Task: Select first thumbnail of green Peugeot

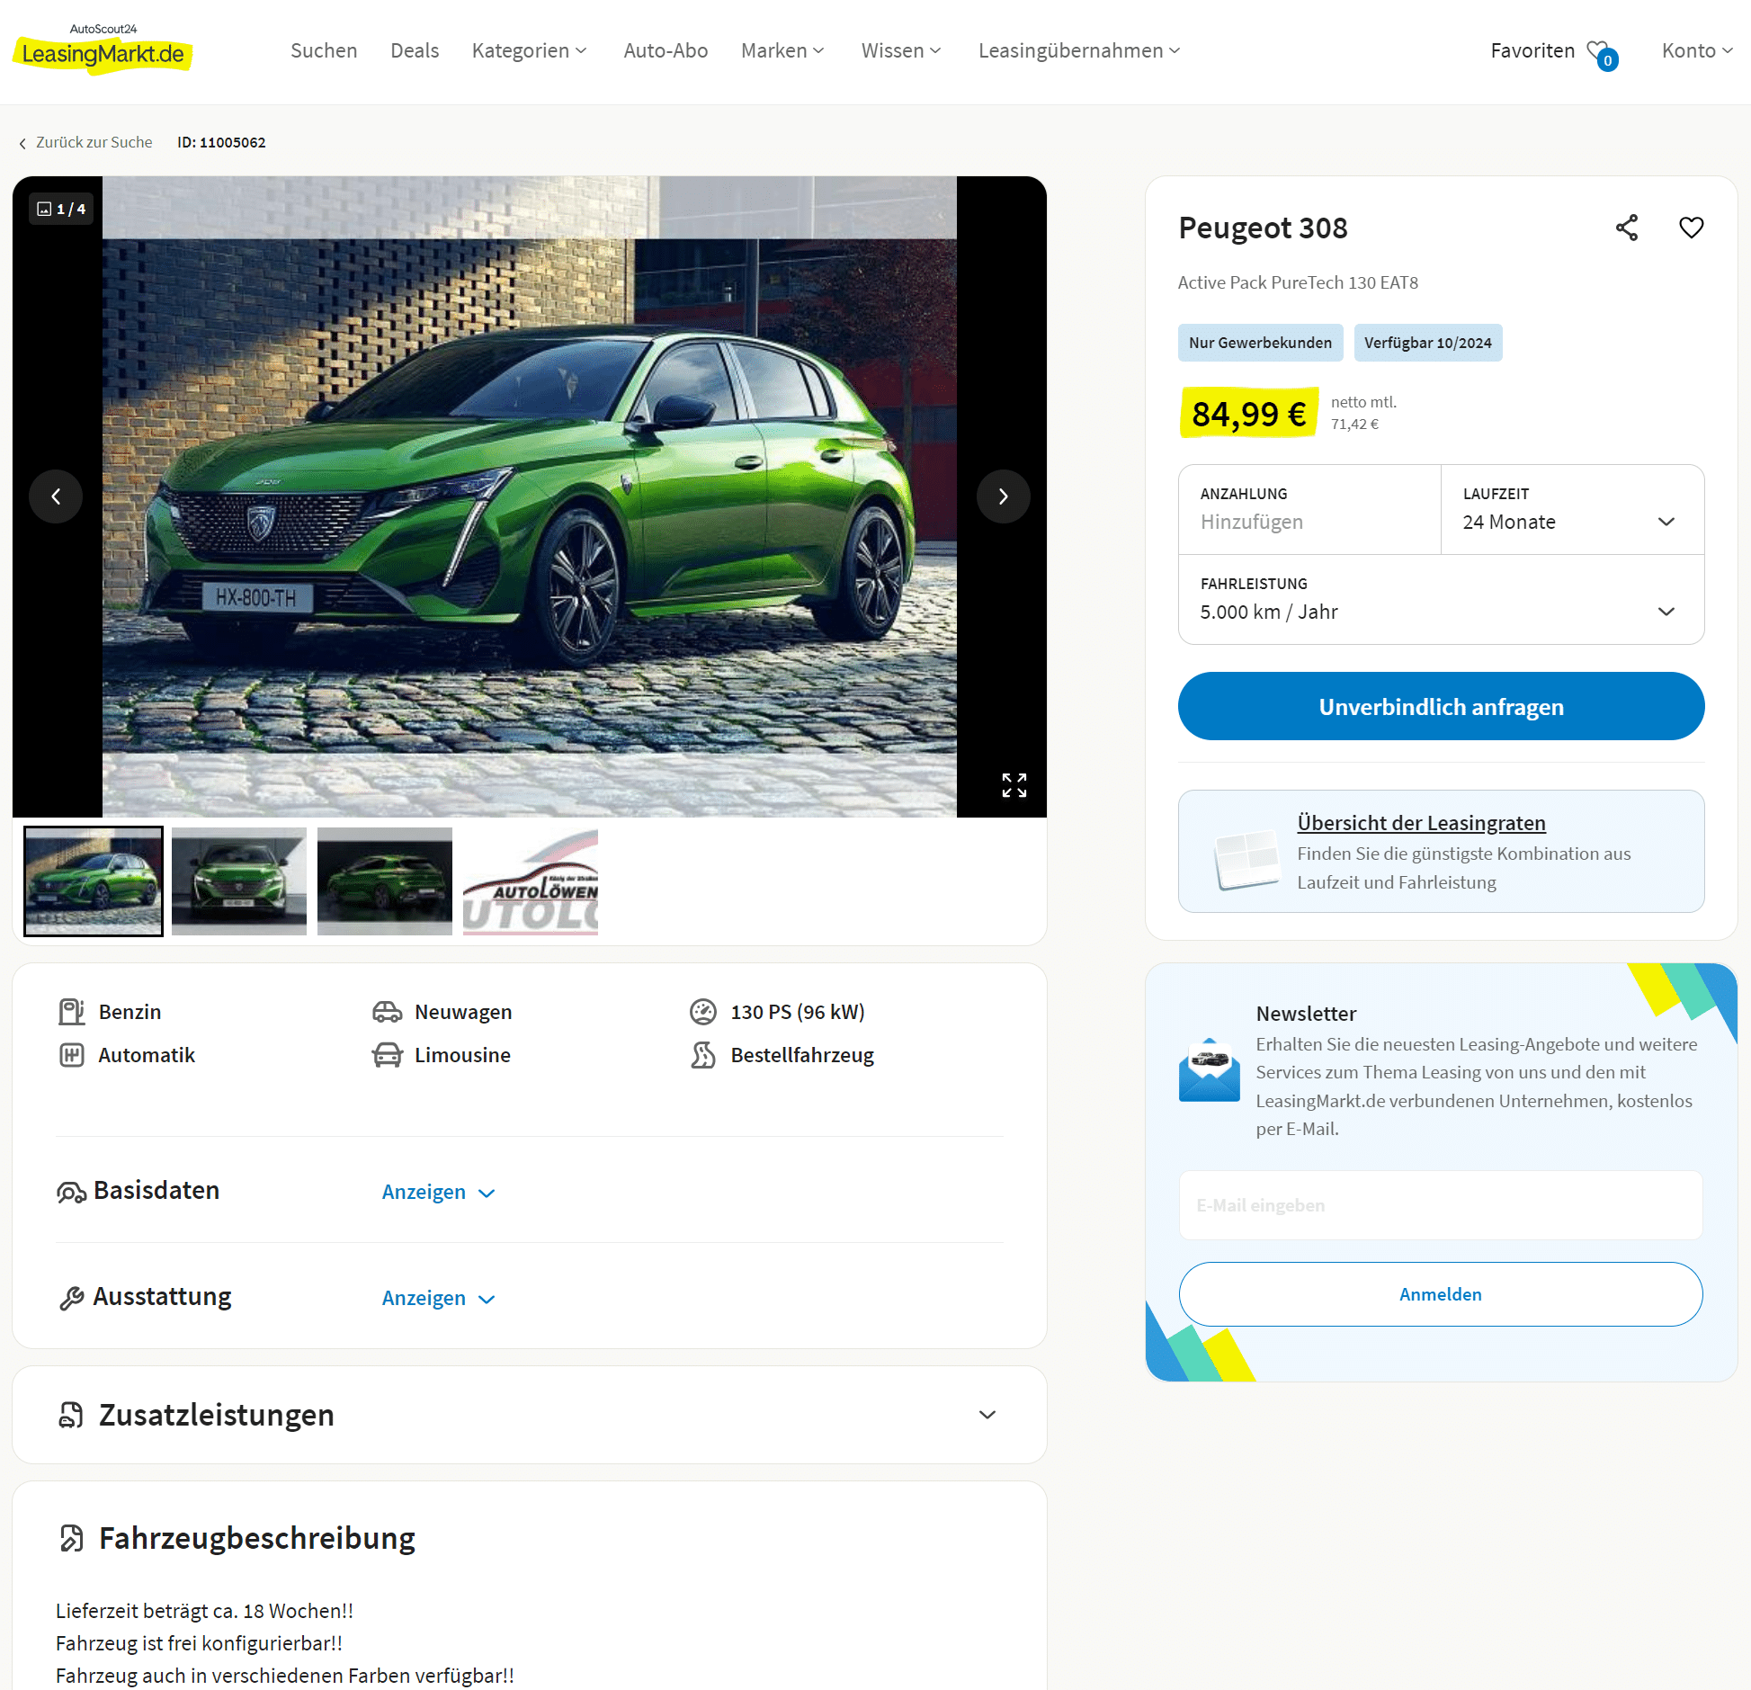Action: [94, 881]
